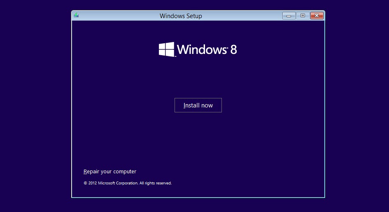Click the Windows Setup title bar icon
Viewport: 389px width, 212px height.
[76, 15]
